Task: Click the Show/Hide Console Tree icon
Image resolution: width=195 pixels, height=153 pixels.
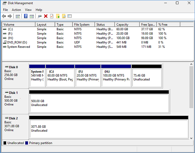Action: (x=18, y=16)
